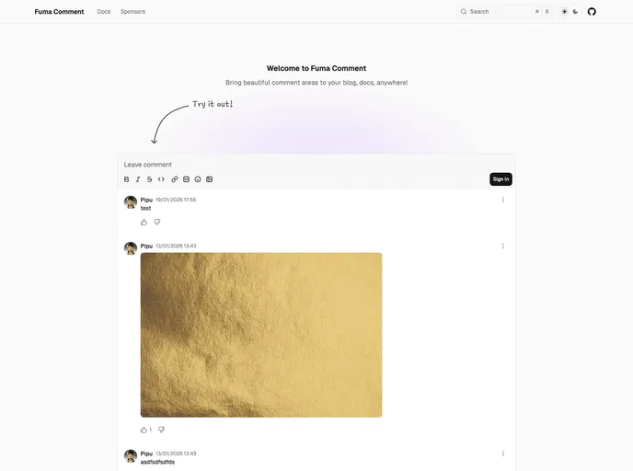Toggle italic formatting in comment editor
The height and width of the screenshot is (471, 633).
click(x=138, y=179)
